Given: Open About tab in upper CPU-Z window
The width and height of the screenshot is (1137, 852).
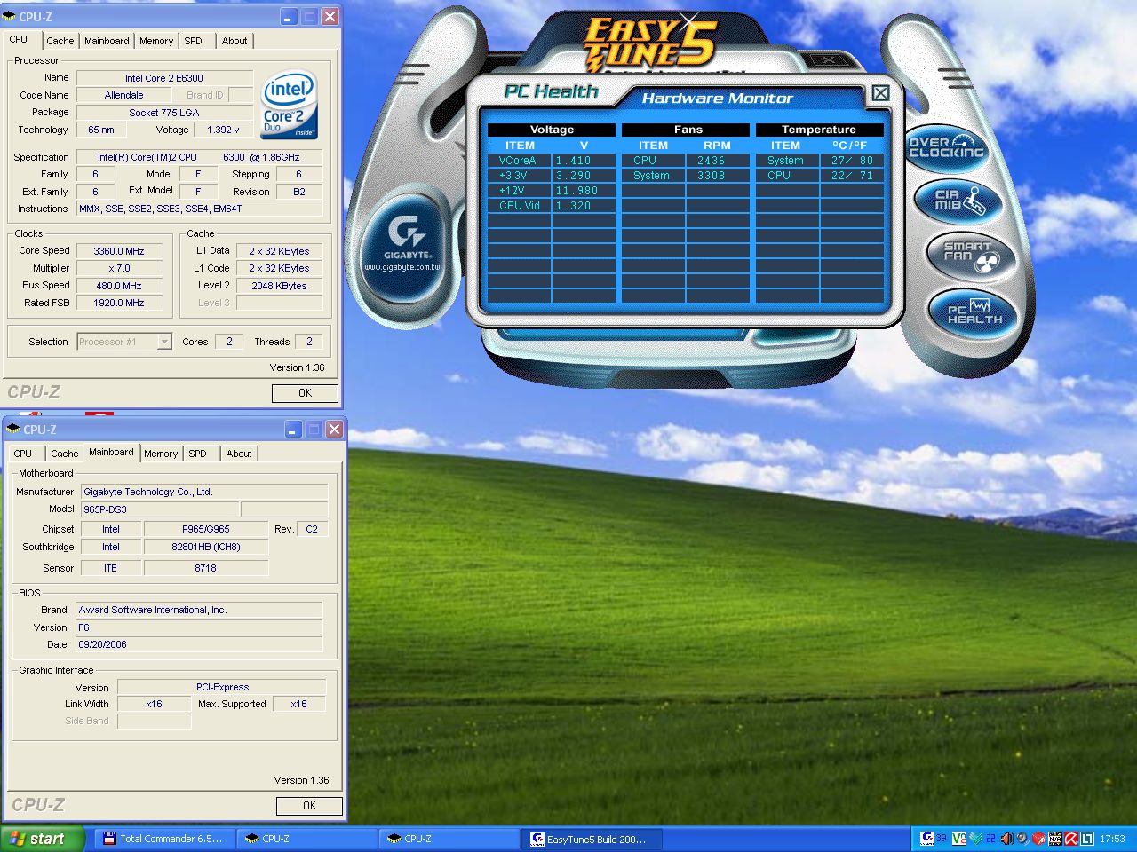Looking at the screenshot, I should pyautogui.click(x=235, y=41).
